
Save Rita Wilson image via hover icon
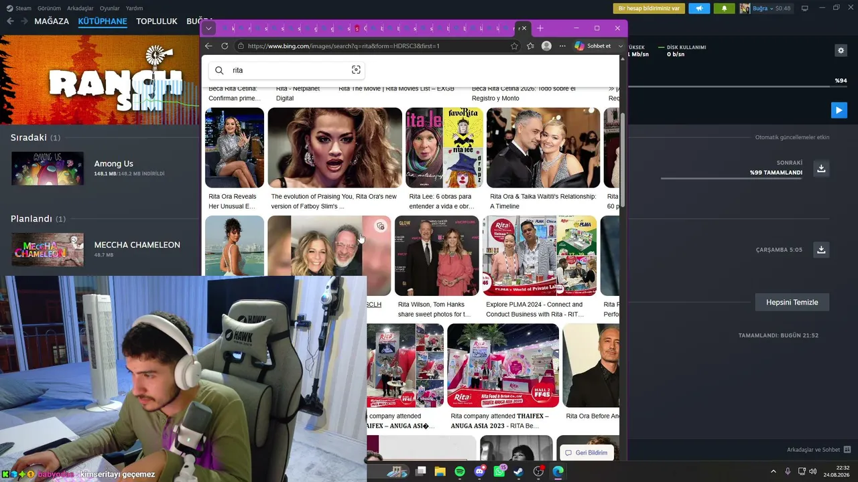(x=380, y=226)
